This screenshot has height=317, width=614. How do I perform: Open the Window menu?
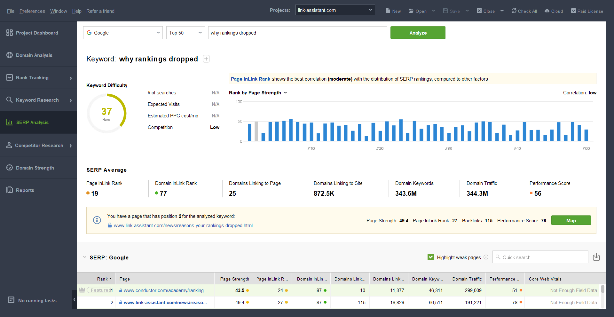click(59, 11)
